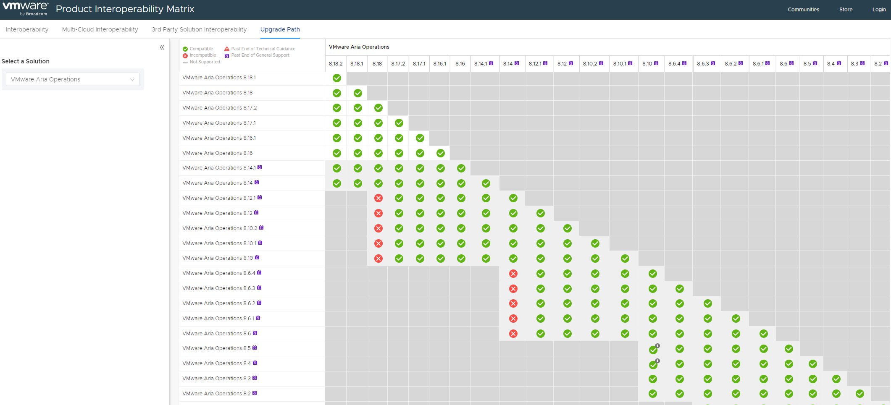The width and height of the screenshot is (891, 405).
Task: Click column header 8.17.1
Action: [x=419, y=64]
